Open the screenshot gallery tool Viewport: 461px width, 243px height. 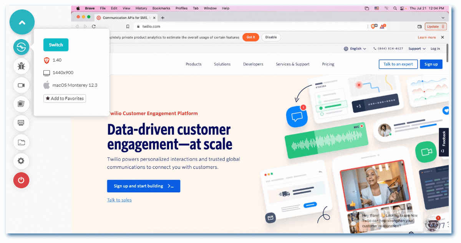[21, 104]
